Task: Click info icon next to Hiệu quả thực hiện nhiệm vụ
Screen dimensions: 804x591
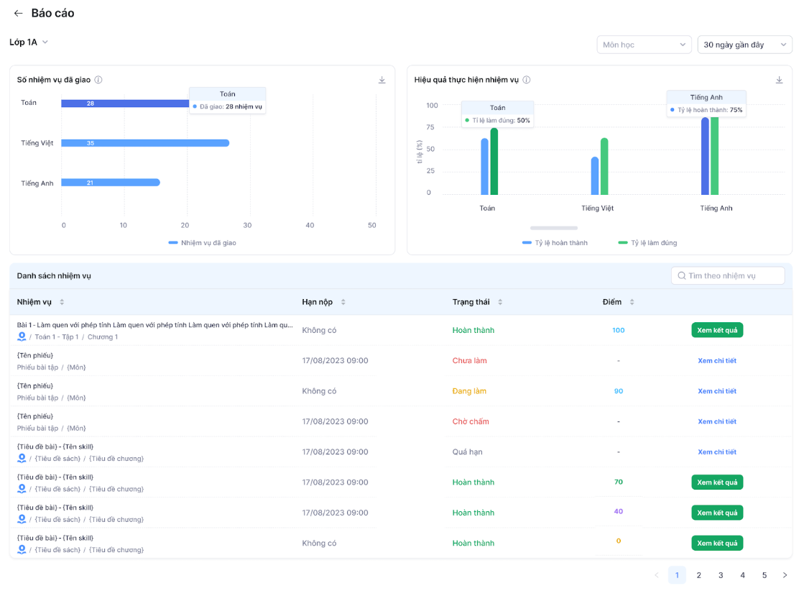Action: (527, 80)
